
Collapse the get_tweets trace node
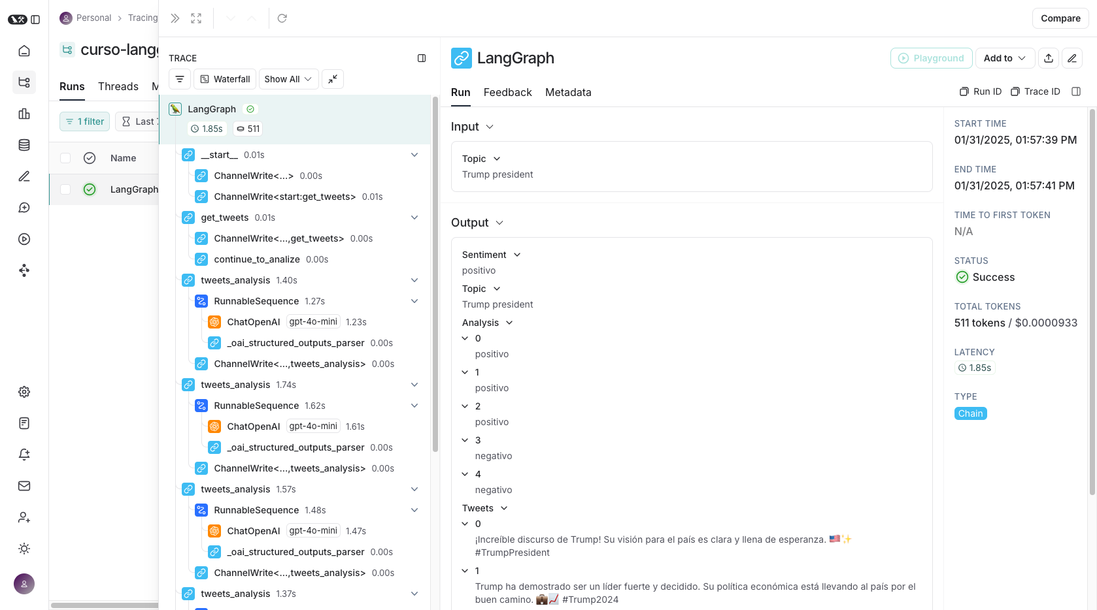point(414,217)
